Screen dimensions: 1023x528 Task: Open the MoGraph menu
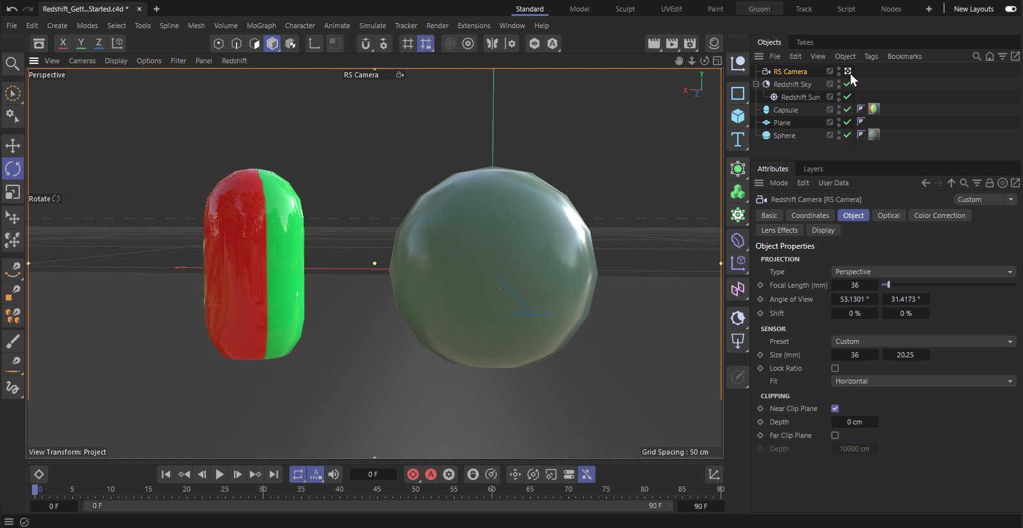tap(261, 26)
